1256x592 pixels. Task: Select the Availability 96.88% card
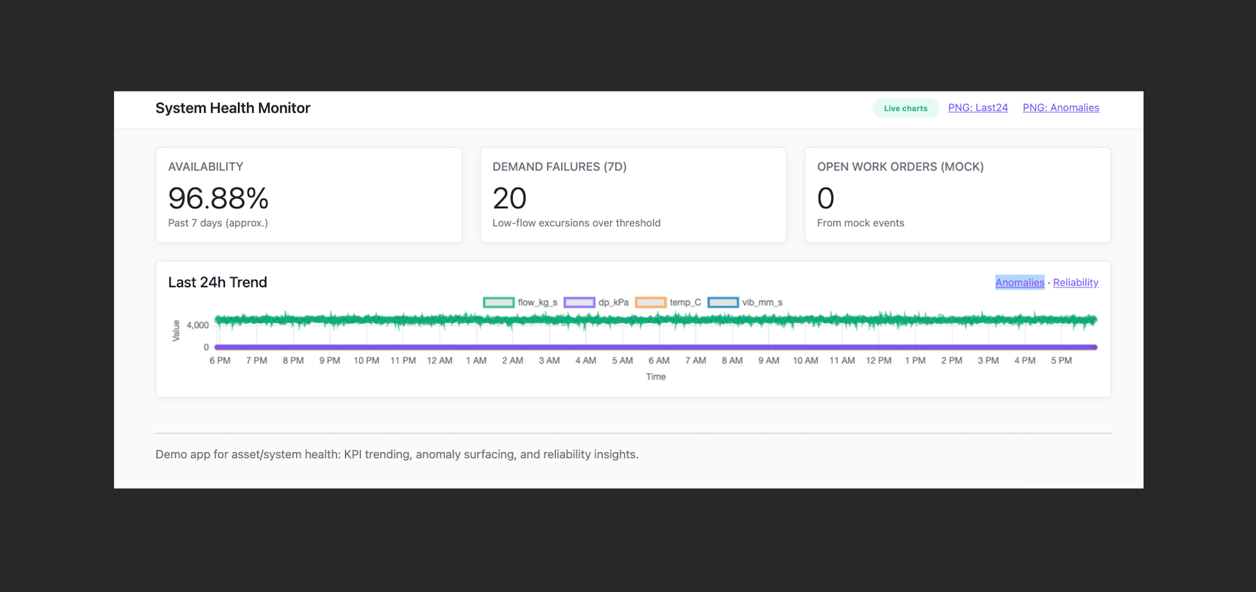coord(308,195)
